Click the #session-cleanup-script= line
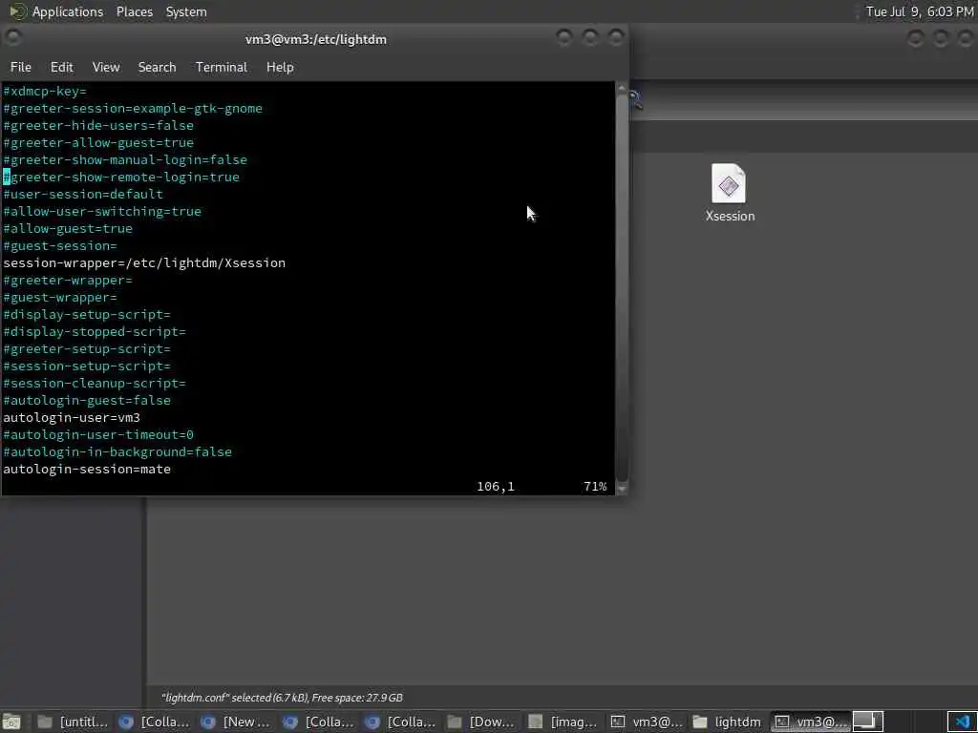 click(x=95, y=384)
